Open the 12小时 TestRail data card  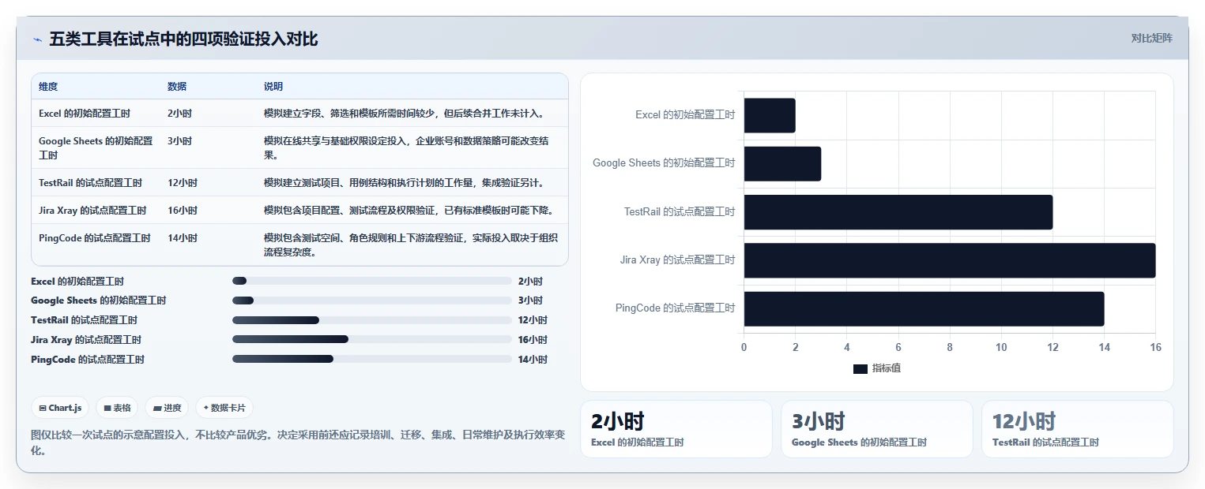tap(1078, 429)
